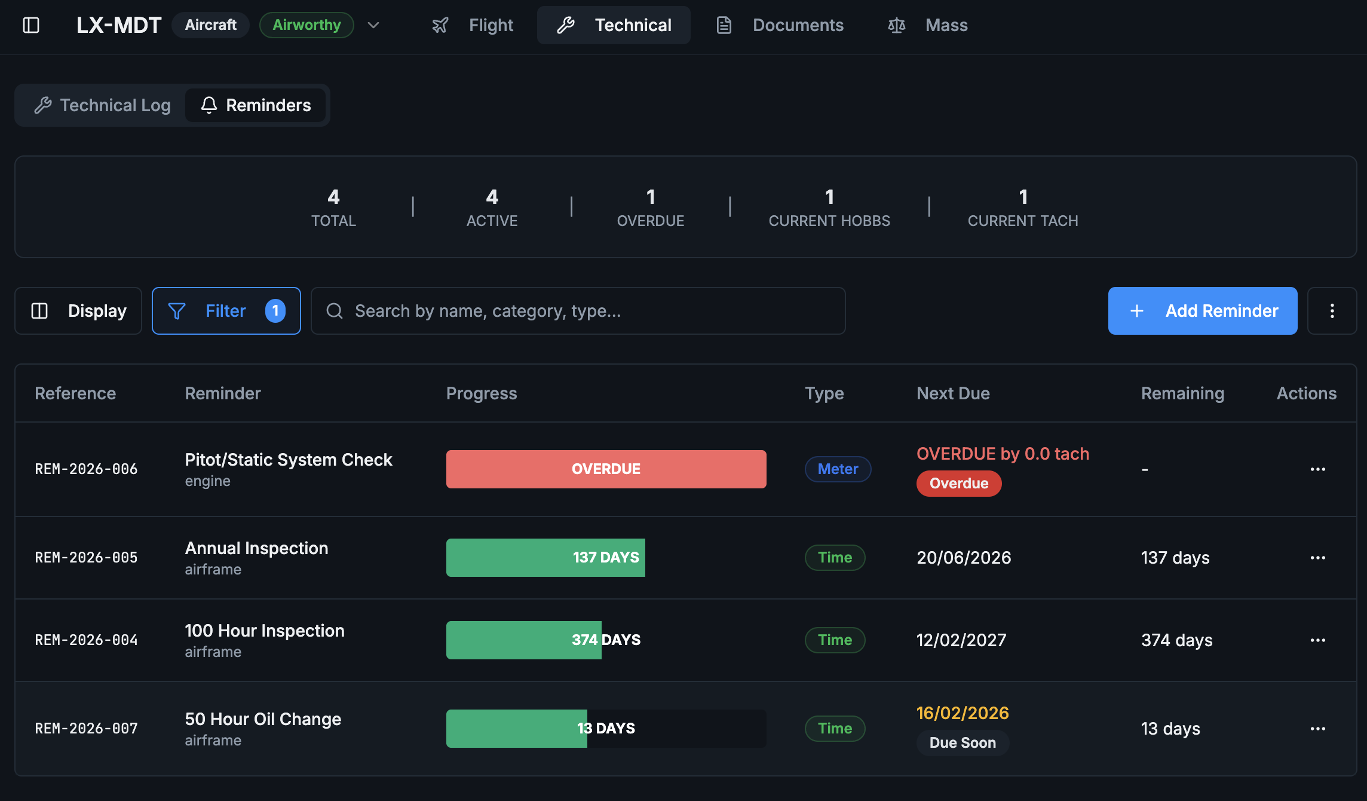Click the Aircraft badge button
The height and width of the screenshot is (801, 1367).
coord(210,25)
